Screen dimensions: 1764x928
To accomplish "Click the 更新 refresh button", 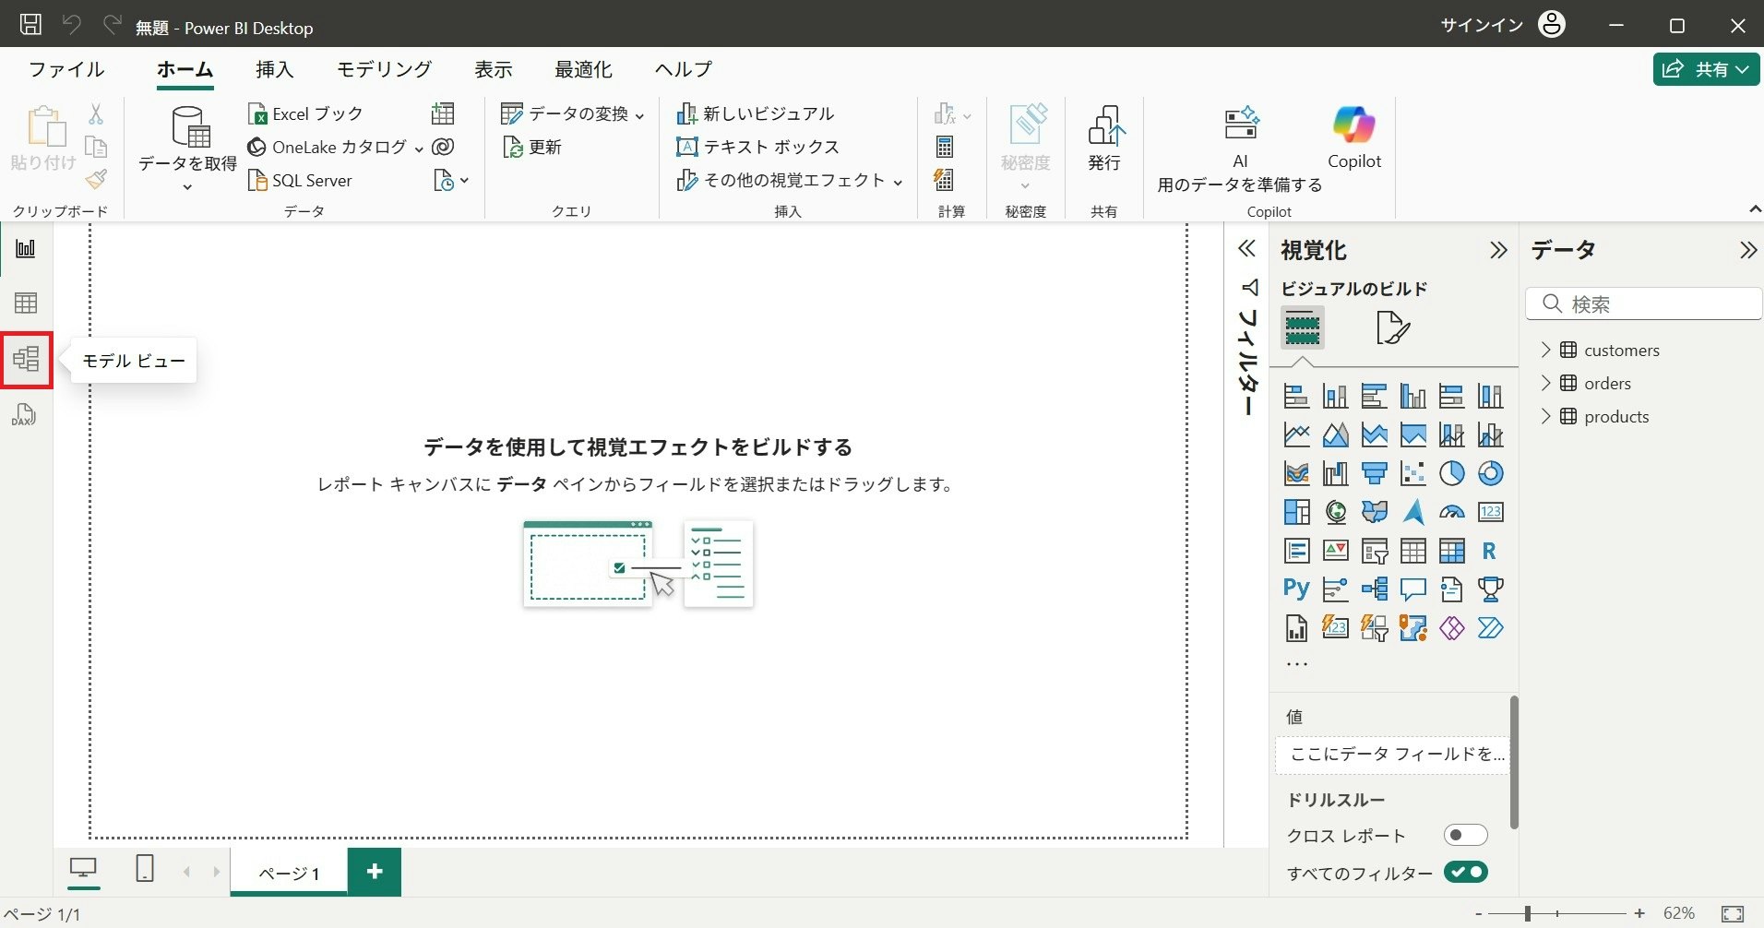I will point(532,147).
